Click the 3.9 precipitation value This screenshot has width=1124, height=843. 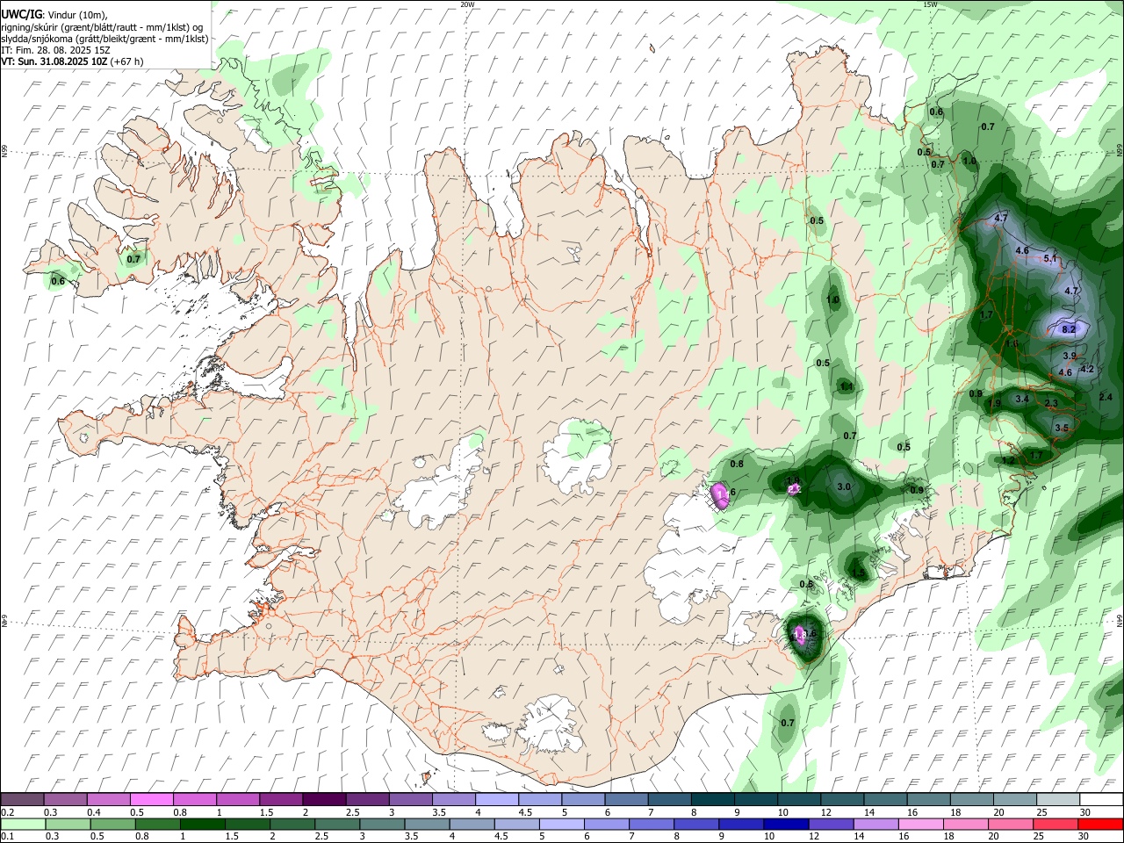[x=1070, y=356]
